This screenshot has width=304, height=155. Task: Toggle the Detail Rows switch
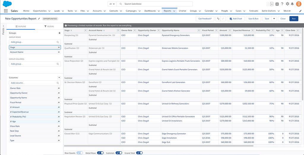[100, 153]
